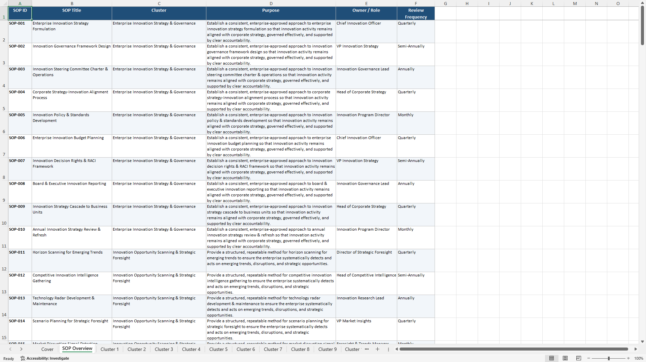Select 'Enterprise Innovation Budget Planning' title cell
This screenshot has height=362, width=646.
click(72, 146)
